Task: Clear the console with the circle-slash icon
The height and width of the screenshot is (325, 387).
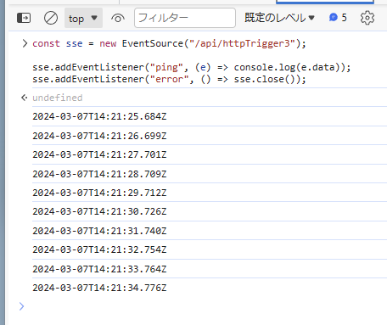Action: pos(51,18)
